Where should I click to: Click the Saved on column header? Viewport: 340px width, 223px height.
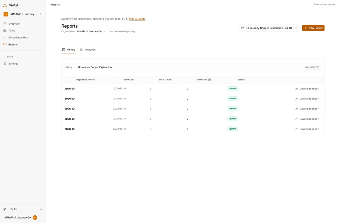point(128,80)
